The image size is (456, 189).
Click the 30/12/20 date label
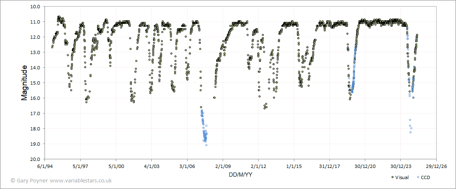pyautogui.click(x=365, y=167)
